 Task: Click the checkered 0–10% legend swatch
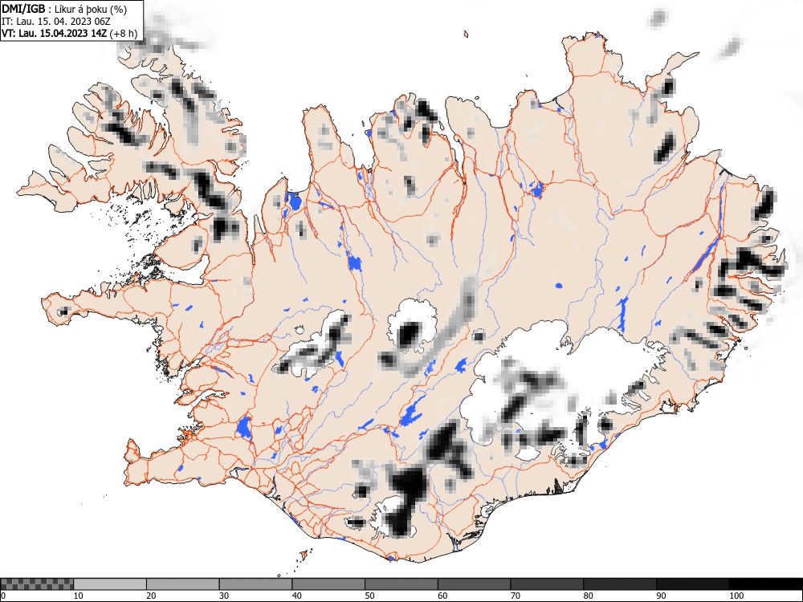click(x=37, y=584)
